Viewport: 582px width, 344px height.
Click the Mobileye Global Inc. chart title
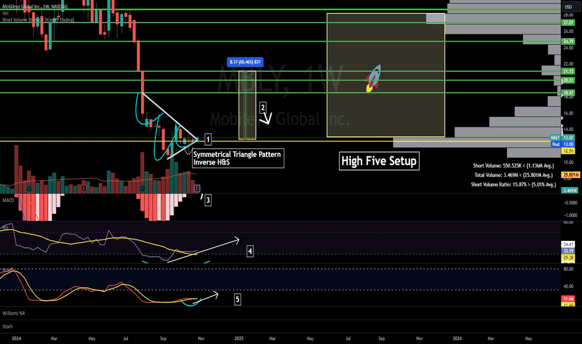35,7
